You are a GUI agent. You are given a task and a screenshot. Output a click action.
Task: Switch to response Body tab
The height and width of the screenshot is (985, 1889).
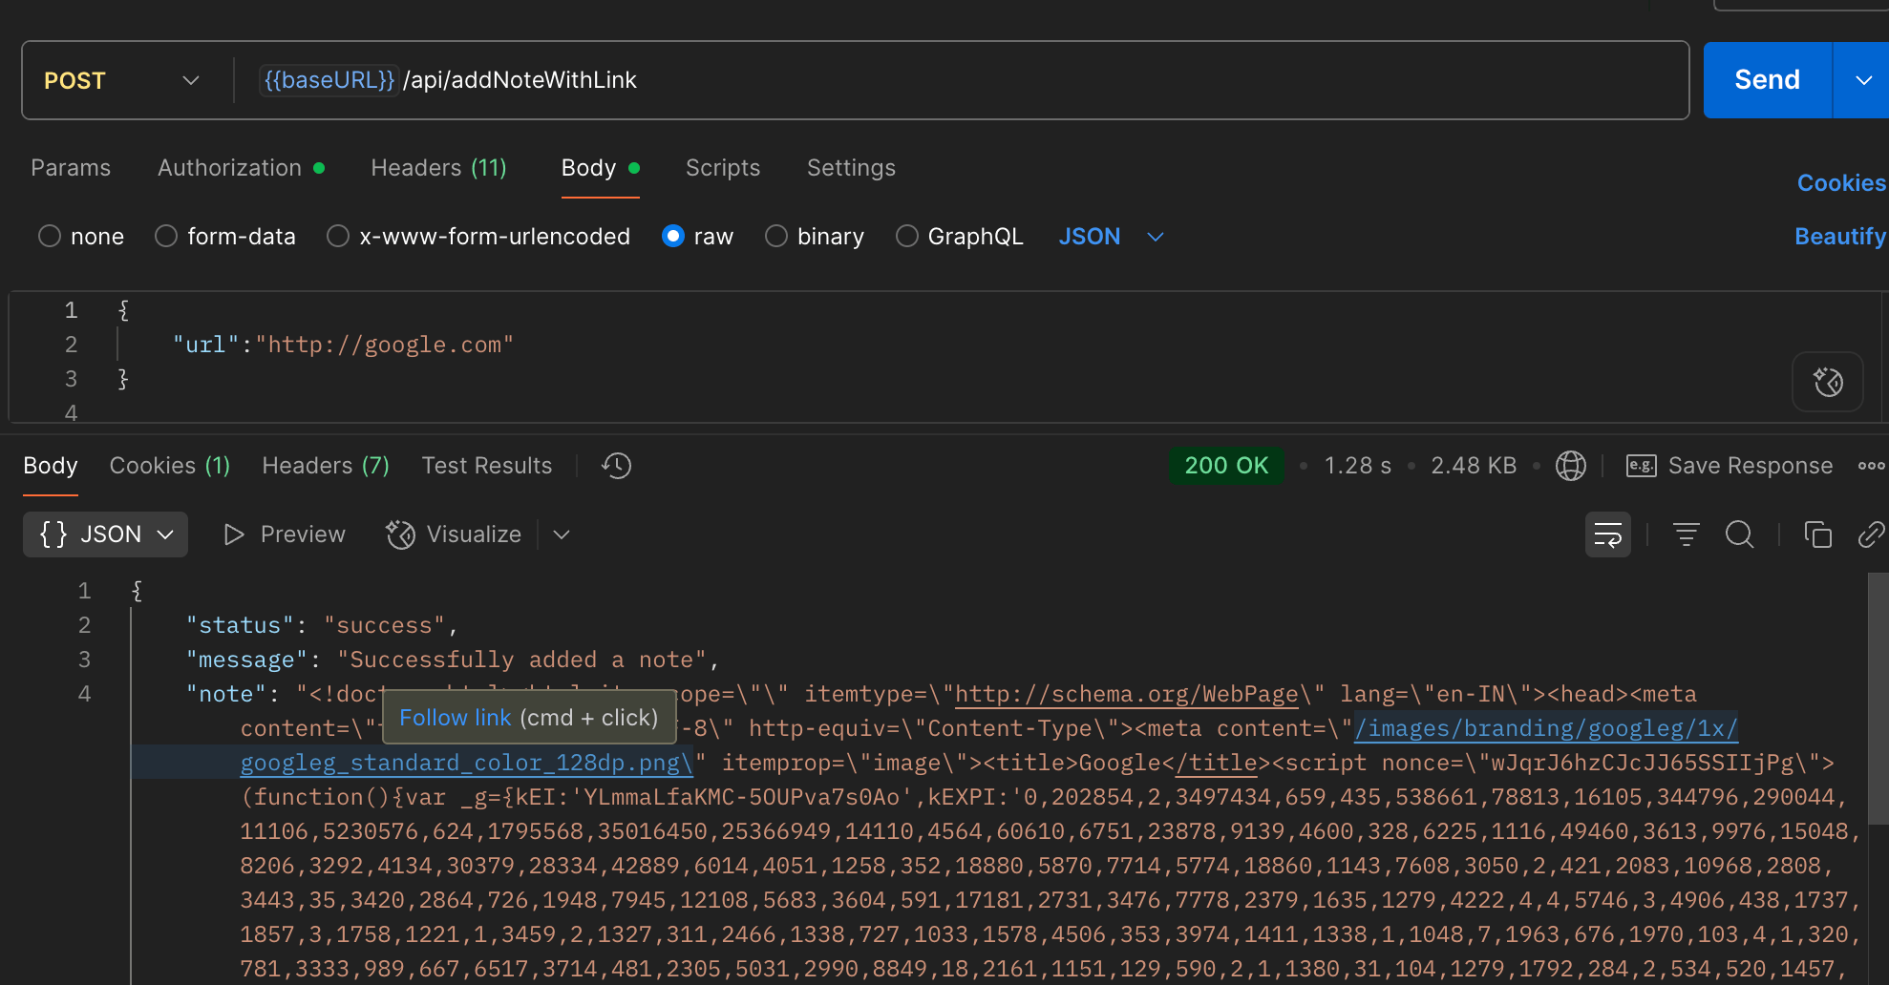coord(51,466)
